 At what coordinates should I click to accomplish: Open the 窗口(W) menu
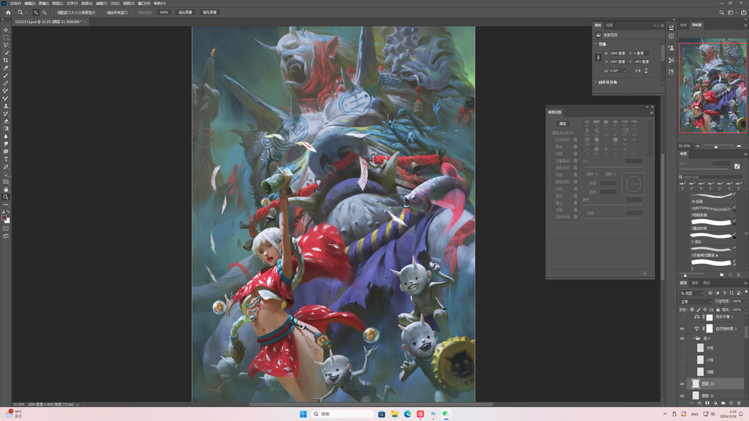coord(145,4)
